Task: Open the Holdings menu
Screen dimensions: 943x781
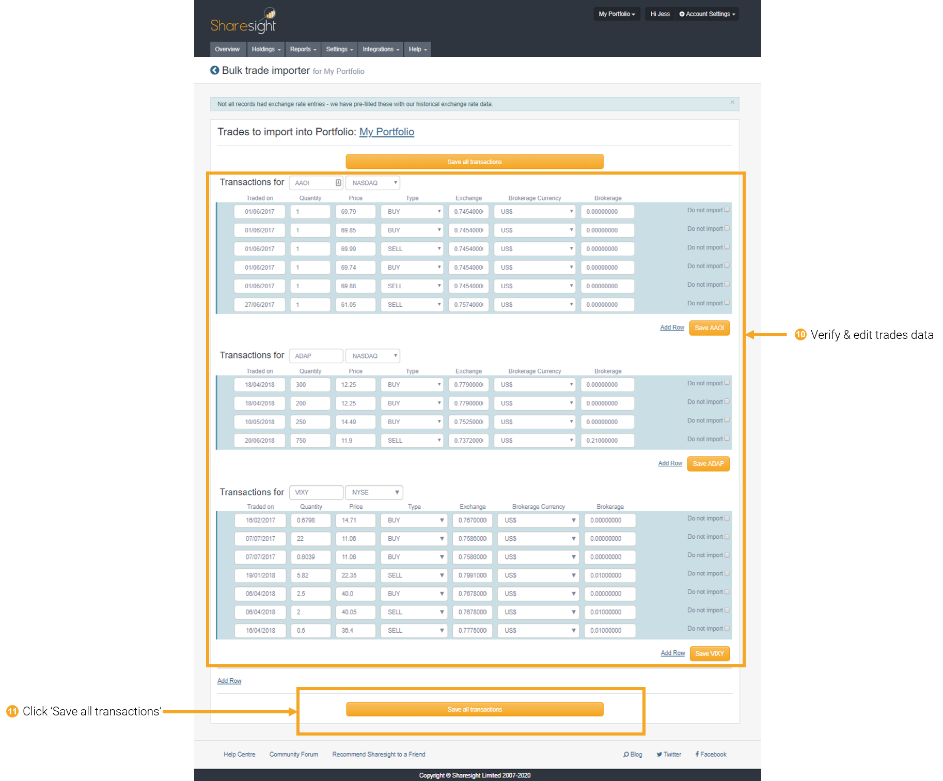Action: coord(266,49)
